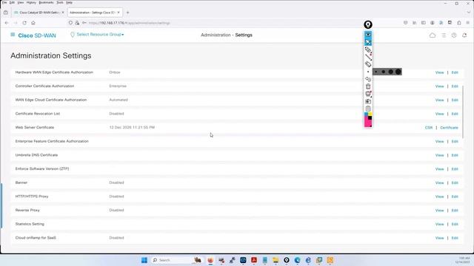Edit Cloud onRamp for SaaS
The height and width of the screenshot is (266, 474).
pyautogui.click(x=455, y=238)
